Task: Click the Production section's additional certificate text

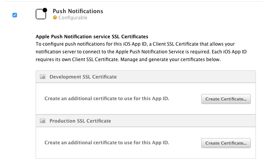Action: [x=107, y=142]
